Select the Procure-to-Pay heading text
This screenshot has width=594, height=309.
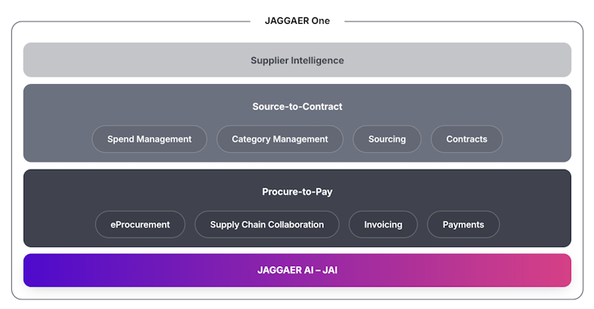[297, 192]
